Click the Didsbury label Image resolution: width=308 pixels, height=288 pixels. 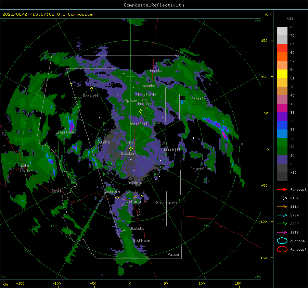[x=129, y=153]
